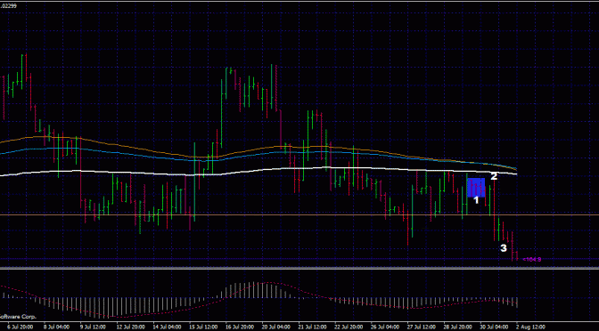Click the gray divider above indicator window
Image resolution: width=599 pixels, height=331 pixels.
(x=299, y=269)
